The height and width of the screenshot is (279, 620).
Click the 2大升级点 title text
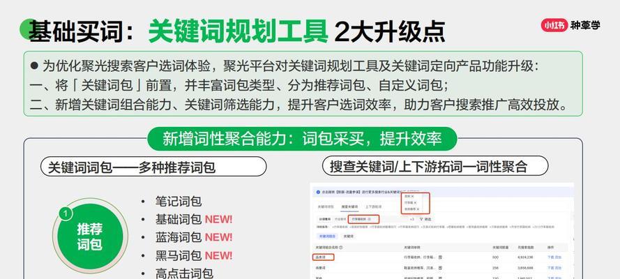[x=389, y=31]
